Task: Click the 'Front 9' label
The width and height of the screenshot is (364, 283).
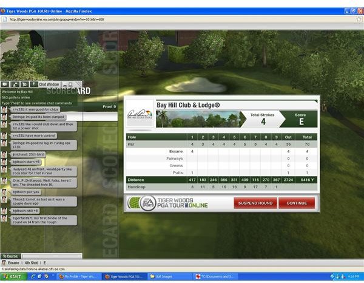Action: point(109,107)
